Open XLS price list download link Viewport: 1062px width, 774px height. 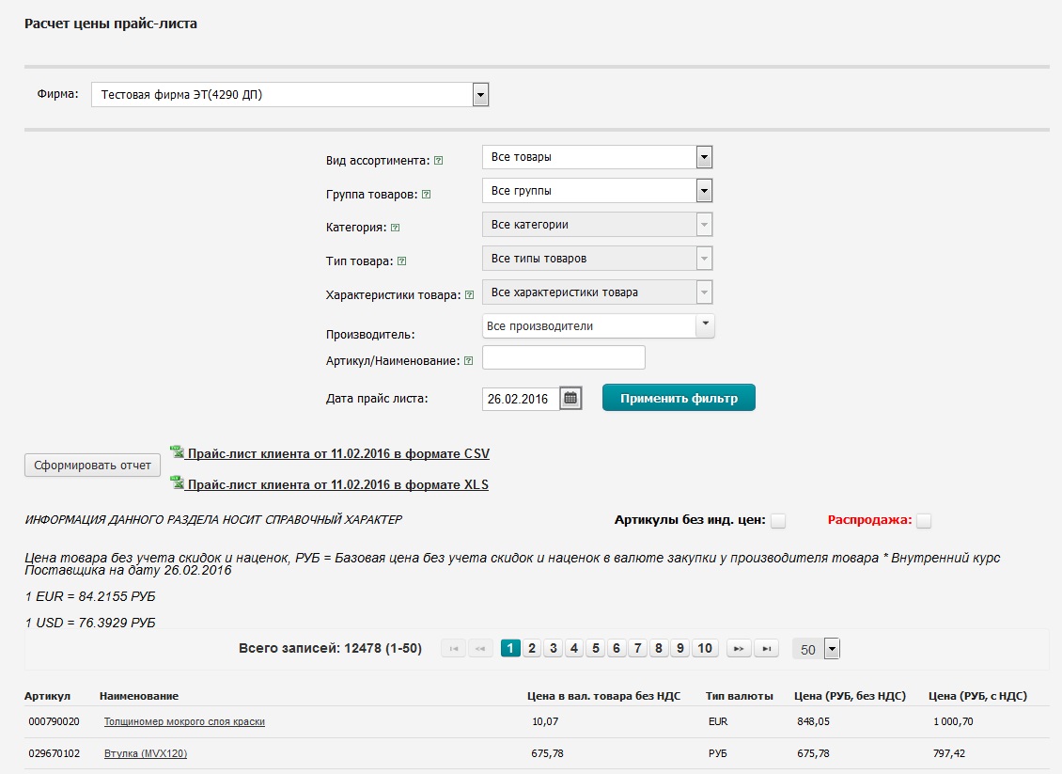pos(337,485)
